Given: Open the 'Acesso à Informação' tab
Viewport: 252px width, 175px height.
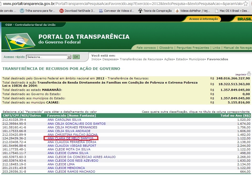Looking at the screenshot, I should [203, 19].
